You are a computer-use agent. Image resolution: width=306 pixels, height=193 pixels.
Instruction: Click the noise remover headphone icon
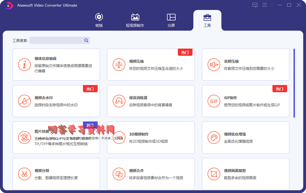pyautogui.click(x=119, y=101)
